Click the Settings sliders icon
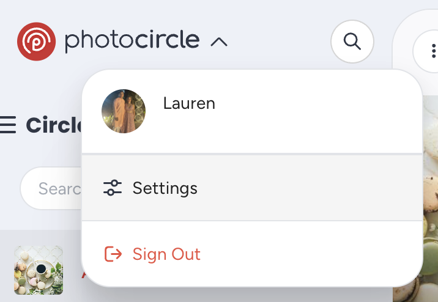The image size is (438, 302). 113,188
